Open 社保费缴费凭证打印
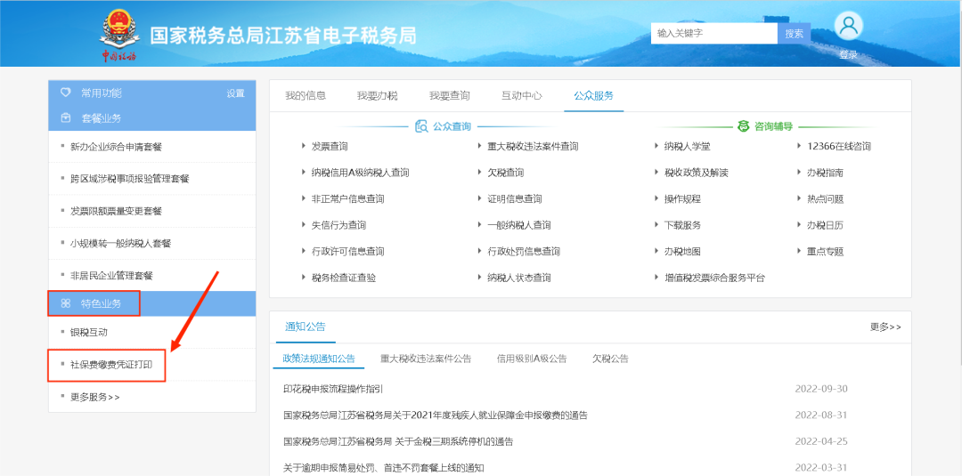Viewport: 962px width, 476px height. click(111, 365)
